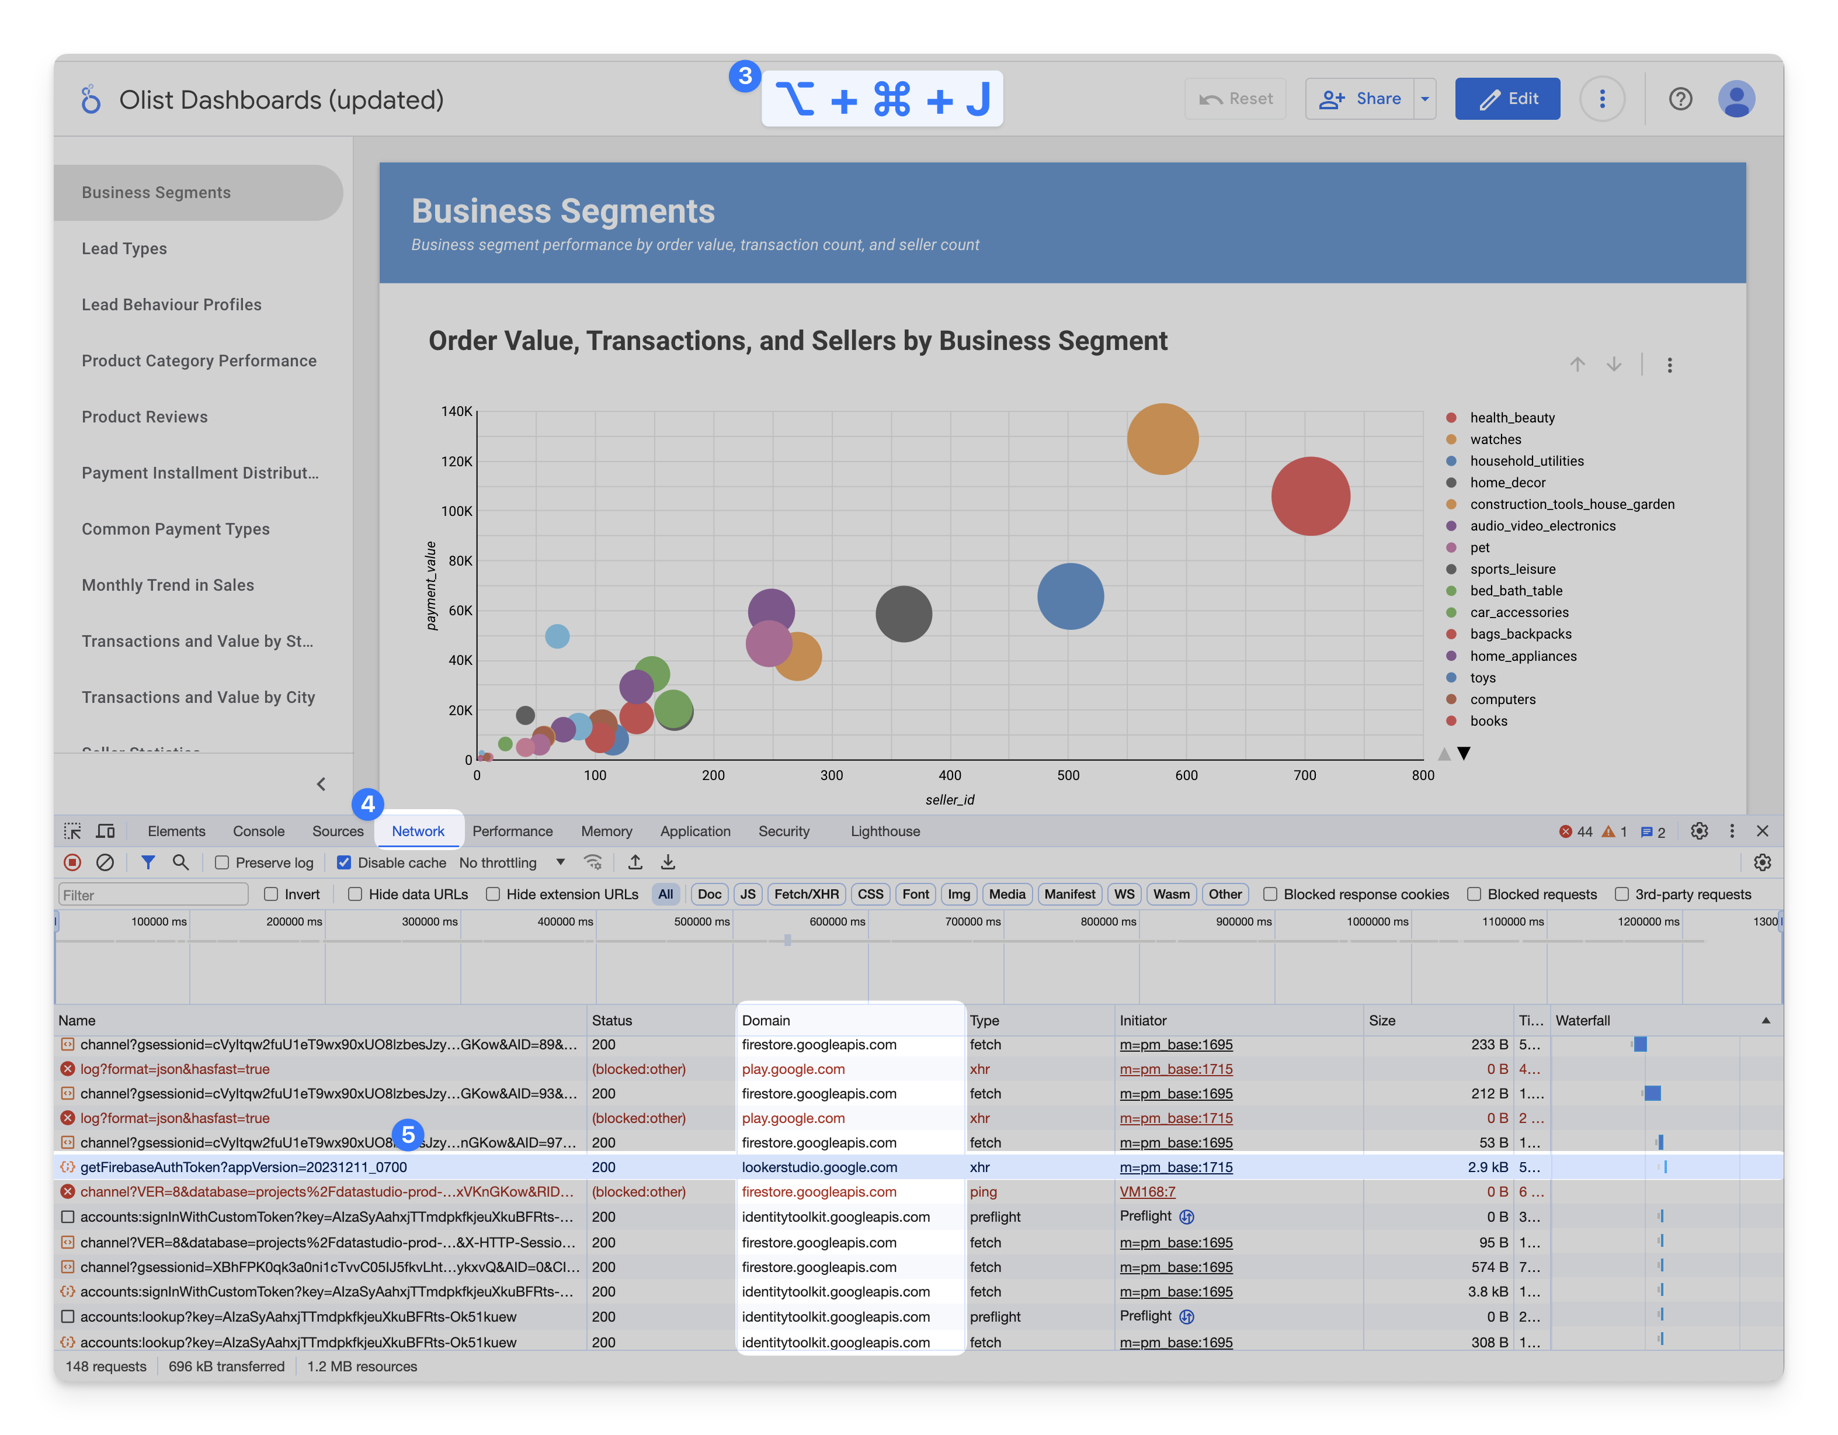This screenshot has width=1838, height=1435.
Task: Expand the Share button dropdown arrow
Action: tap(1425, 99)
